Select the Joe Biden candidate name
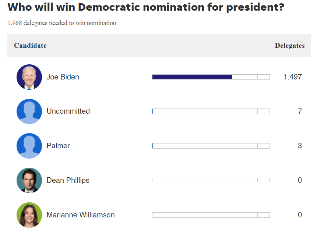Screen dimensions: 324x238 pos(63,77)
